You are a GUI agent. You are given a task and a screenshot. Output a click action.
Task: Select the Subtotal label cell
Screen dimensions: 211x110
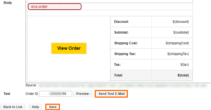coord(121,32)
